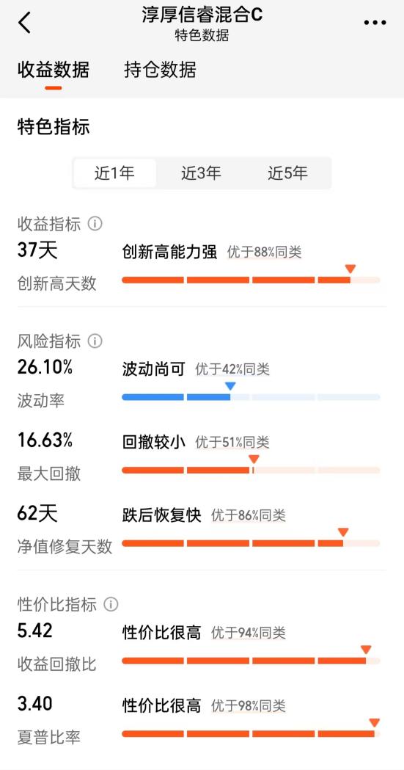This screenshot has height=770, width=404.
Task: Tap the 淳厚信睿混合C title
Action: point(202,15)
